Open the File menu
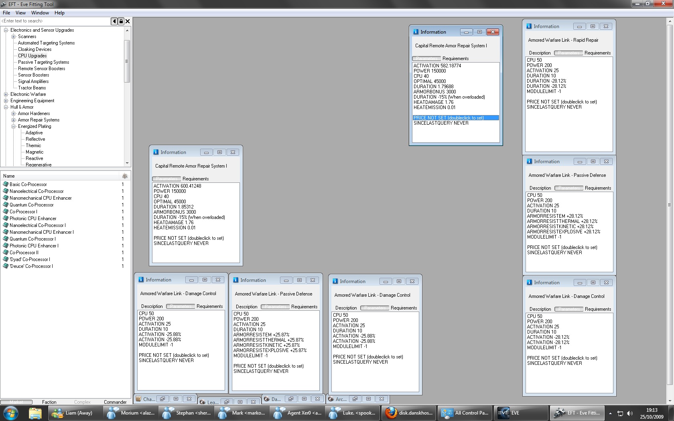Image resolution: width=674 pixels, height=421 pixels. point(6,13)
